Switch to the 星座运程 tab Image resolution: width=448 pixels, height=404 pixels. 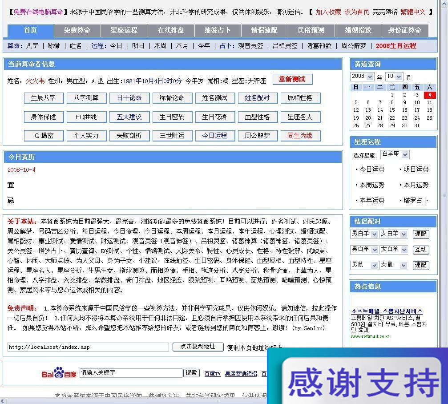(x=124, y=30)
